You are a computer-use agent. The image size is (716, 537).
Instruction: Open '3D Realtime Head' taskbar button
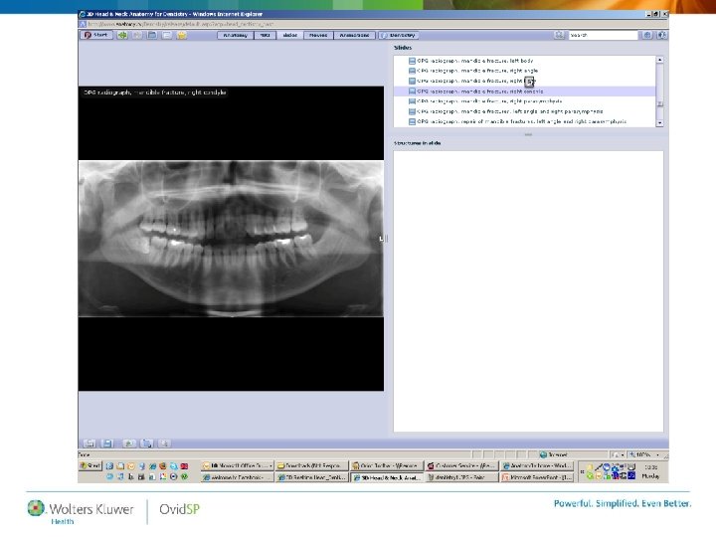[312, 477]
